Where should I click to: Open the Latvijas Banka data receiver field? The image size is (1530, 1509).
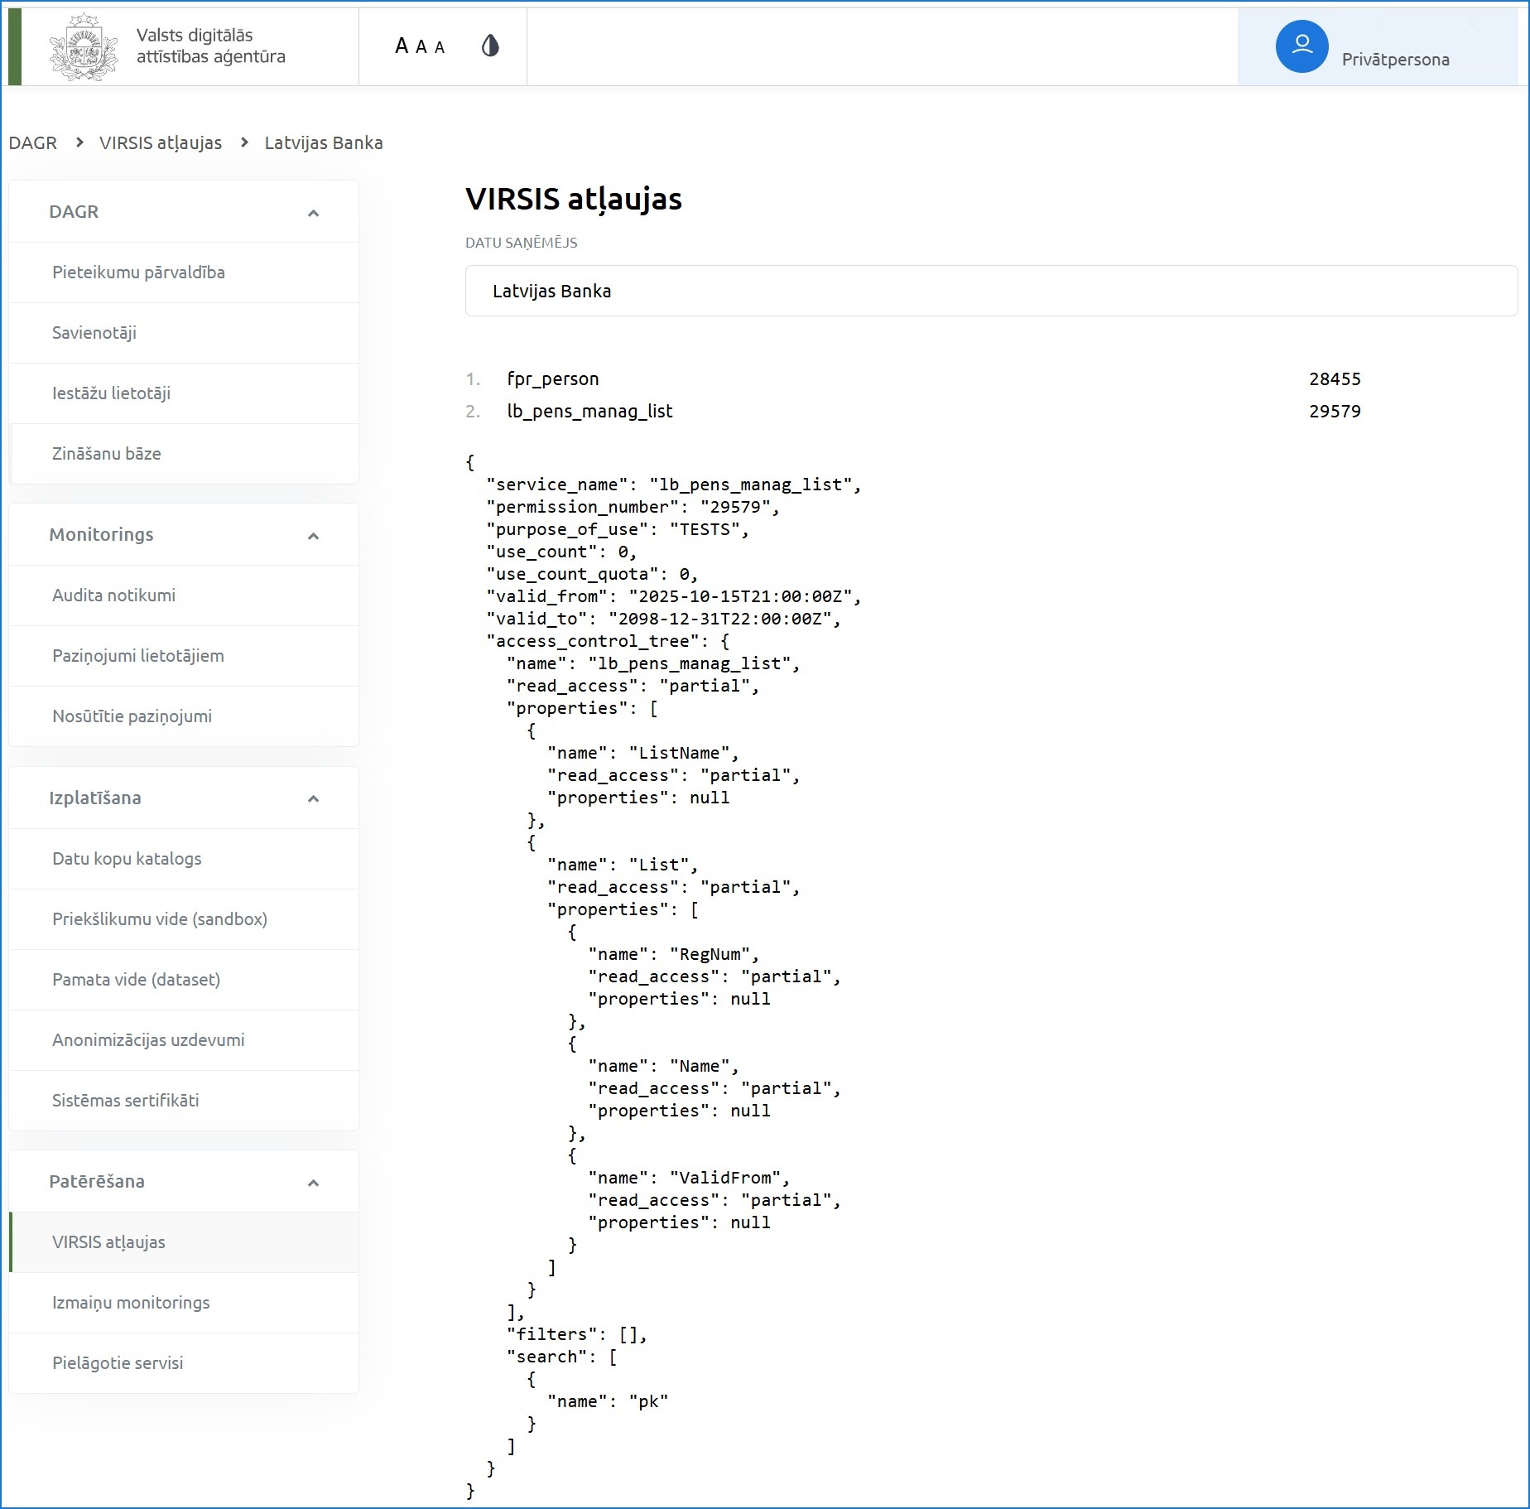(991, 291)
